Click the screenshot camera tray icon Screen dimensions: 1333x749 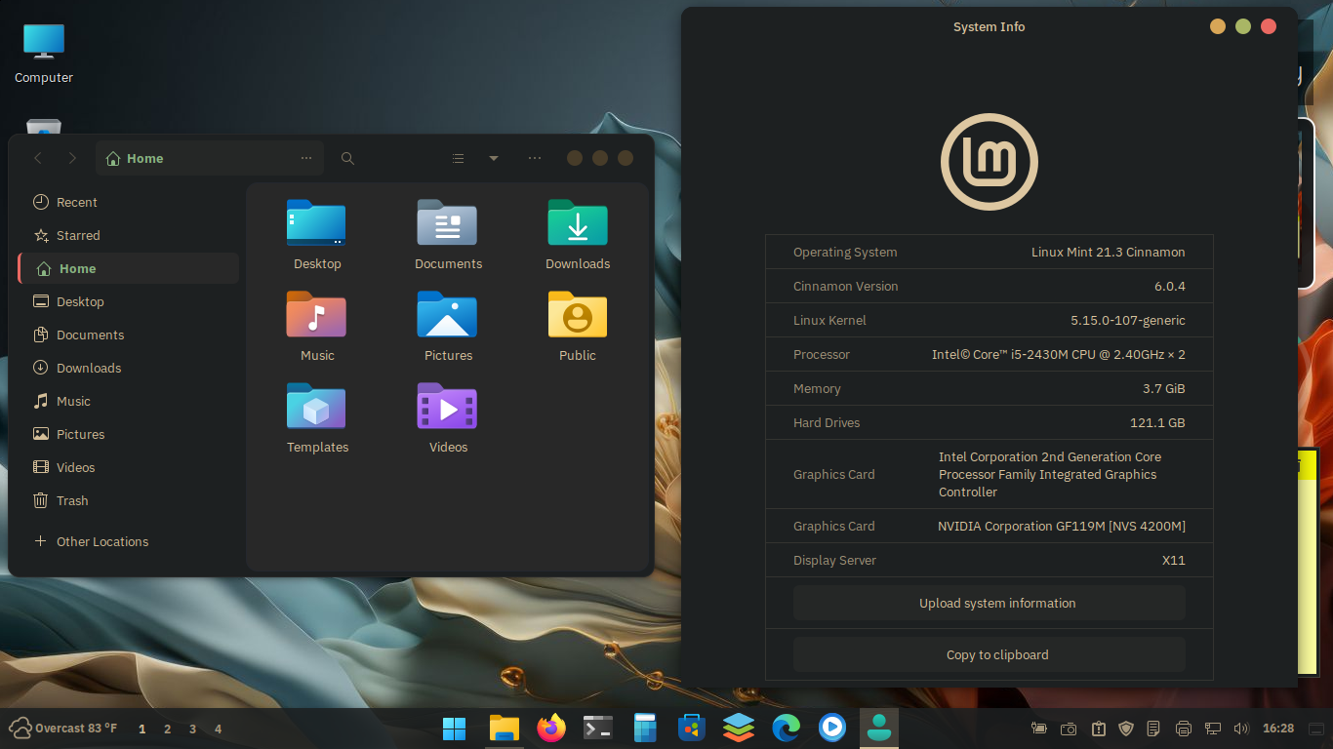click(x=1069, y=729)
